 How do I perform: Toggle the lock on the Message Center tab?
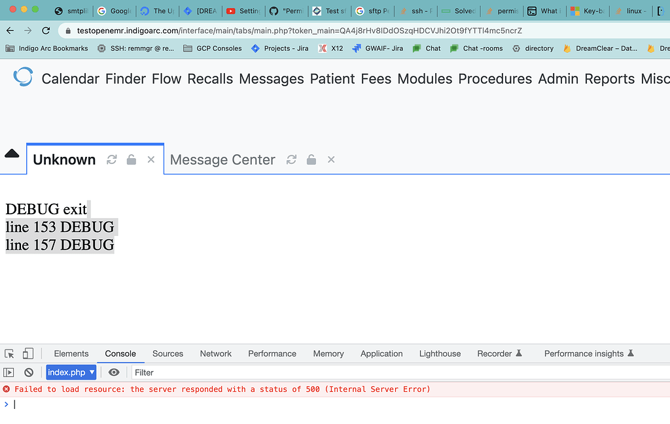(x=311, y=159)
